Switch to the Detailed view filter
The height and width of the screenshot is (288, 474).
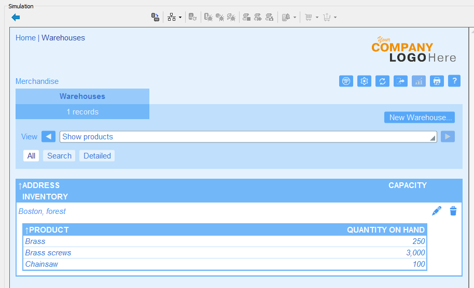click(x=97, y=156)
